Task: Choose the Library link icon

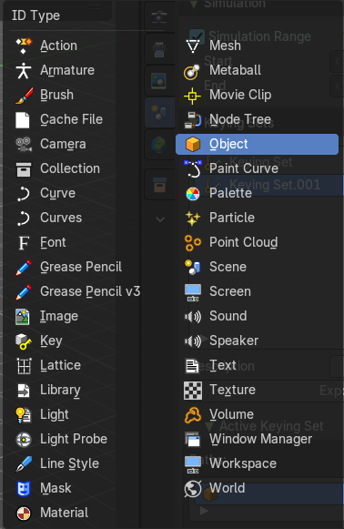Action: [24, 391]
